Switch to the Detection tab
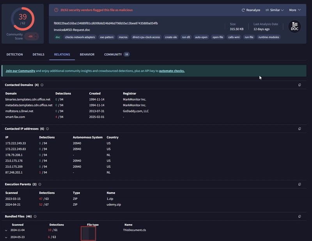 (x=14, y=55)
